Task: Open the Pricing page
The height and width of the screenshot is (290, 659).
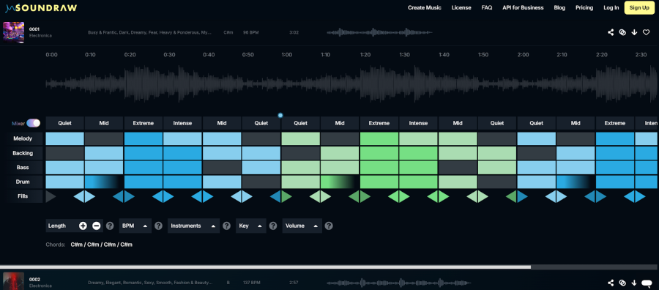Action: point(584,7)
